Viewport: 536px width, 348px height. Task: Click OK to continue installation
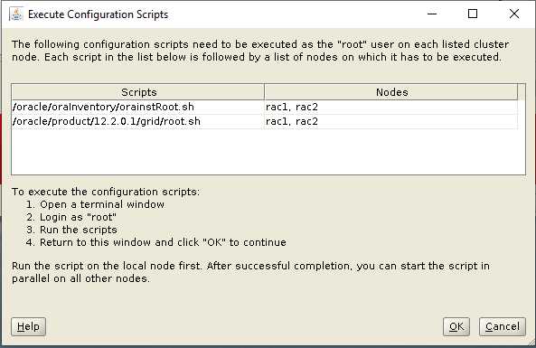pos(456,326)
